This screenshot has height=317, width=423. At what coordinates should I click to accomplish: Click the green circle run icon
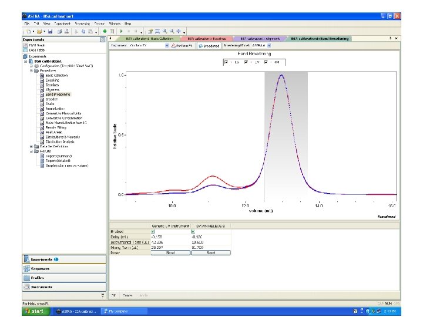click(105, 31)
